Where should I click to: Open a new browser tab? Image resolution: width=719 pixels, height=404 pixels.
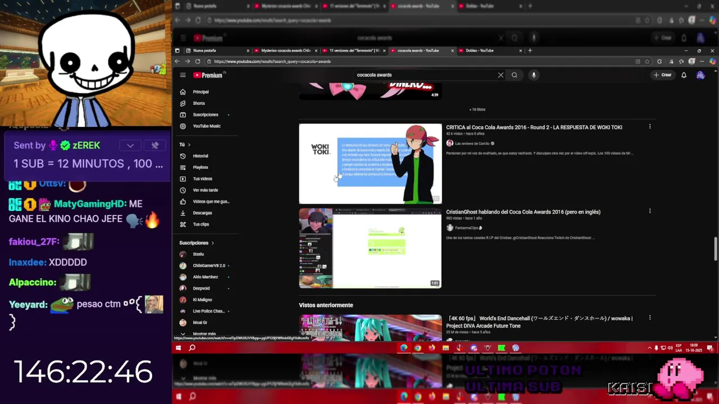[x=530, y=50]
